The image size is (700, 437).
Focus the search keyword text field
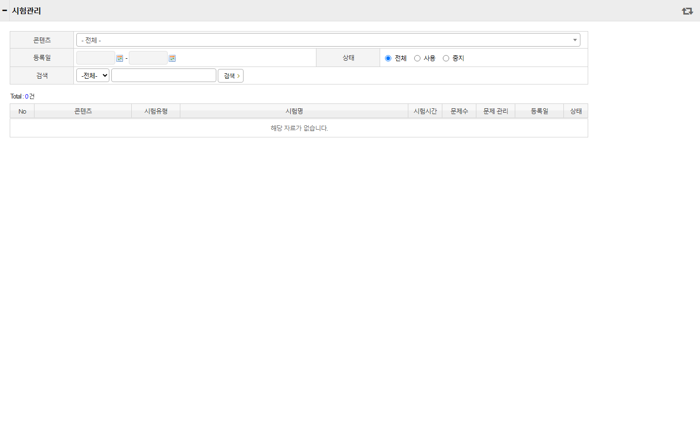point(164,75)
